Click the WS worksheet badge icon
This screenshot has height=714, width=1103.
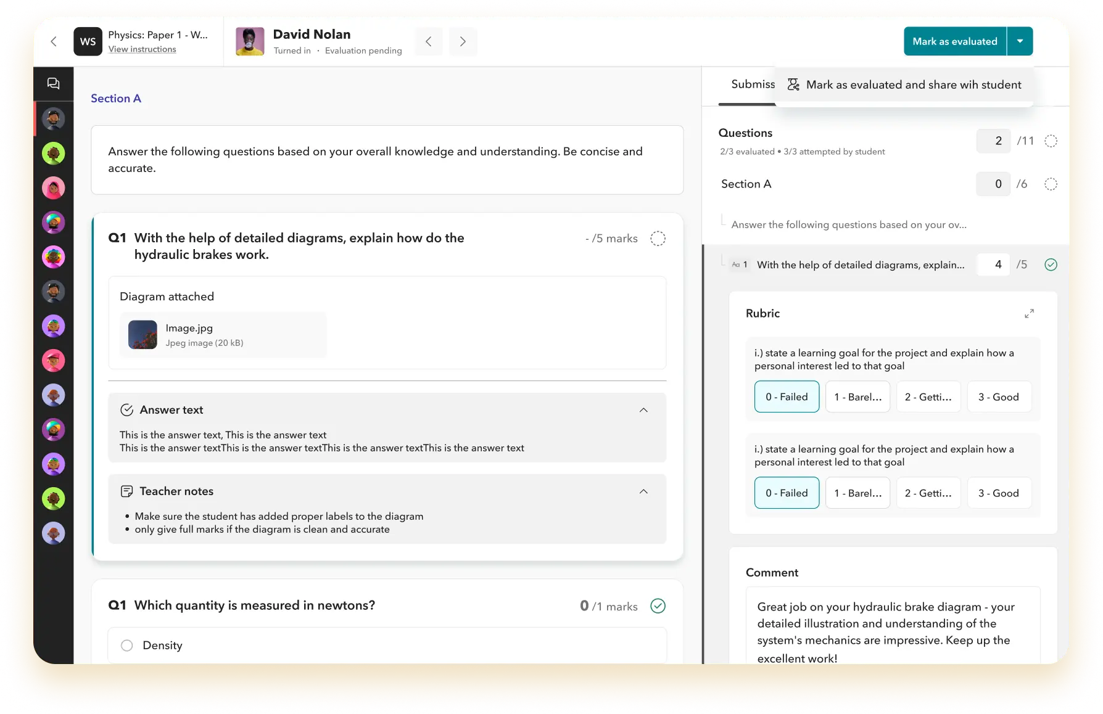(88, 41)
